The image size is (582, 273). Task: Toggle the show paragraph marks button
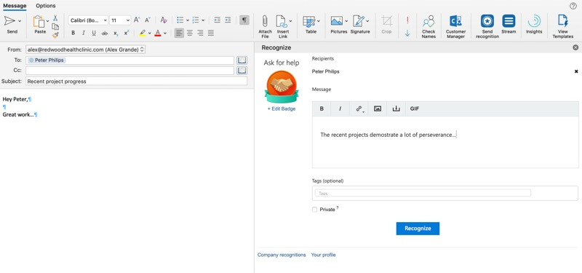tap(244, 20)
